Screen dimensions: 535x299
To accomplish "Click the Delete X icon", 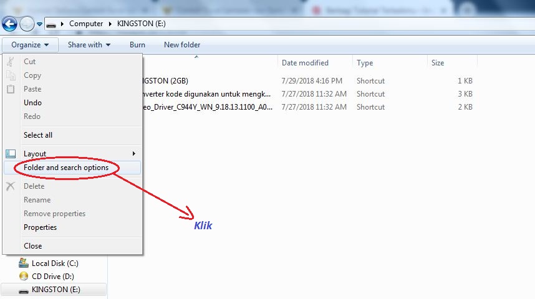I will coord(11,186).
